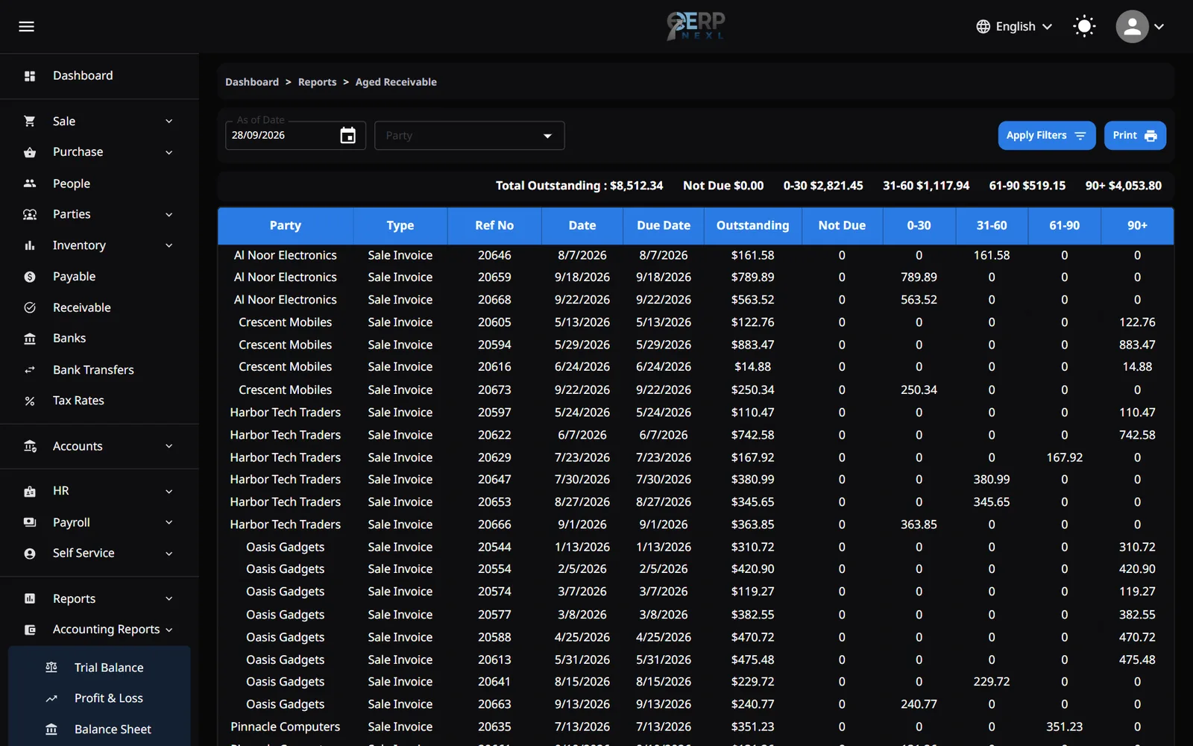Viewport: 1193px width, 746px height.
Task: Open the user avatar profile menu
Action: pyautogui.click(x=1132, y=27)
